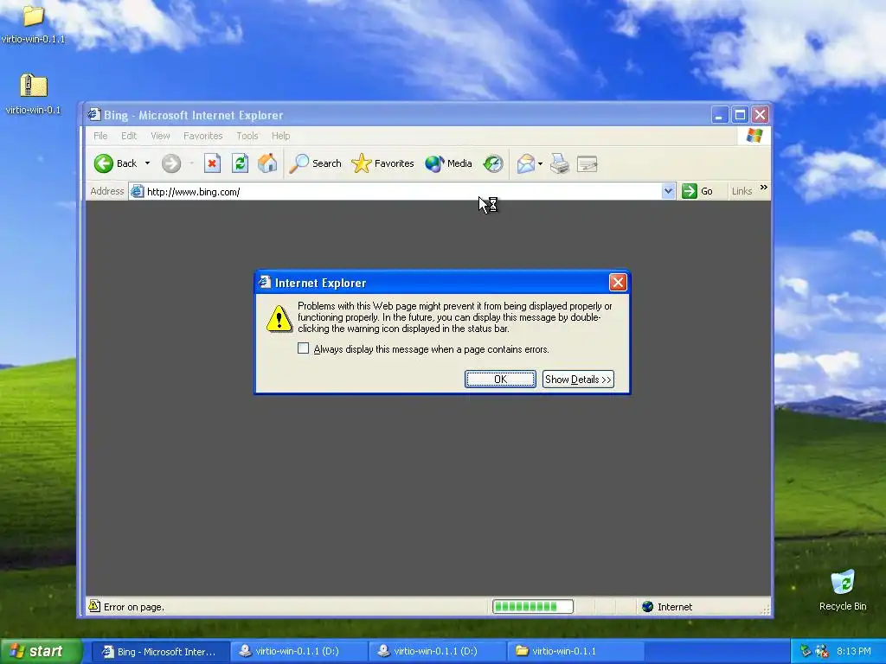
Task: Minimize the Bing Internet Explorer window
Action: coord(719,115)
